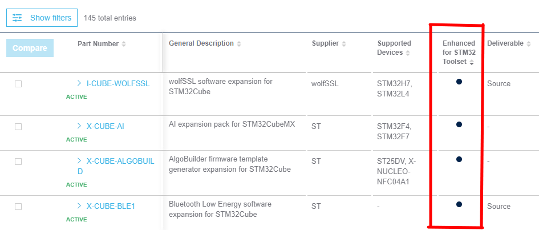Sort by Supplier arrows icon
The height and width of the screenshot is (230, 539).
pos(344,44)
